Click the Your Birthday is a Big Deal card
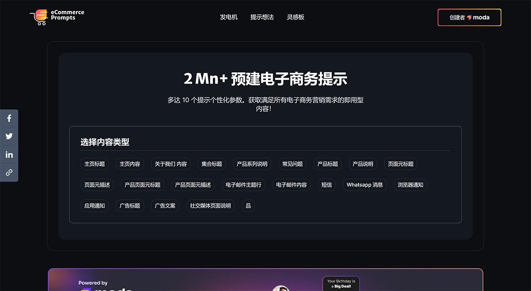This screenshot has height=291, width=531. click(341, 283)
